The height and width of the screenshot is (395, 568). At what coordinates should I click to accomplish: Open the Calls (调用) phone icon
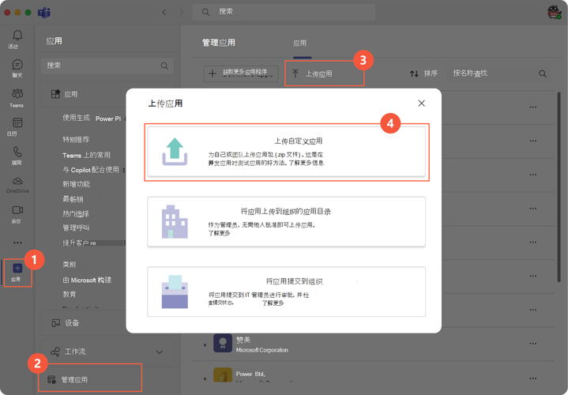[x=17, y=152]
